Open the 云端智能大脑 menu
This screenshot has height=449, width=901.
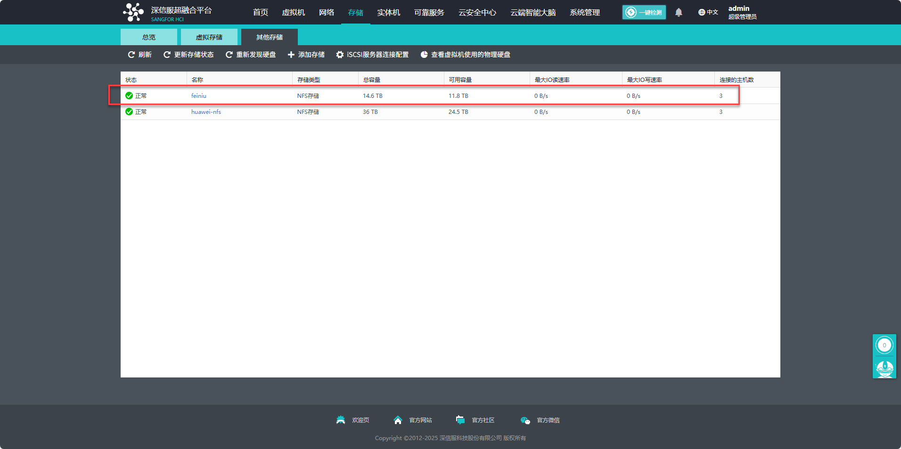pos(533,12)
